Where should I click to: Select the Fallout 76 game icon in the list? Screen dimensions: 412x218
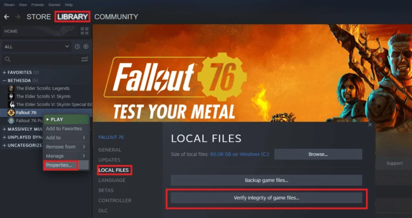point(11,112)
